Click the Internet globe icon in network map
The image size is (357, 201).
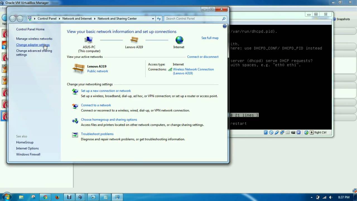pyautogui.click(x=179, y=40)
